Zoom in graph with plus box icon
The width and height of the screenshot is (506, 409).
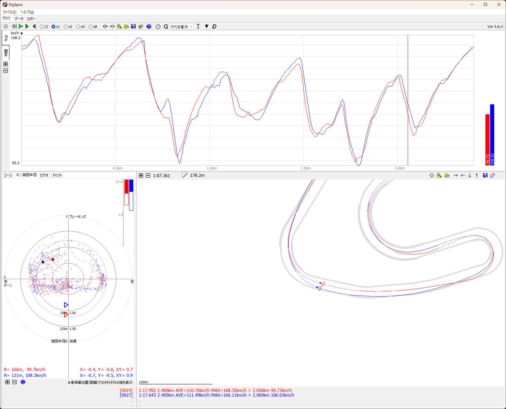click(x=5, y=64)
